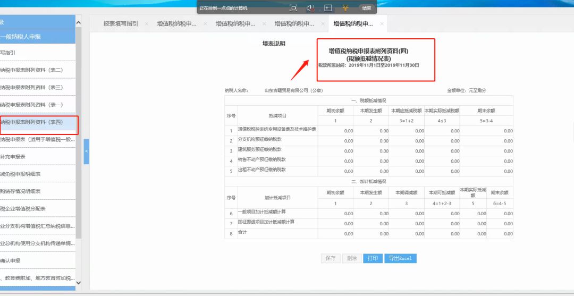This screenshot has height=296, width=574.
Task: Toggle the muted speaker icon in remote bar
Action: point(310,8)
